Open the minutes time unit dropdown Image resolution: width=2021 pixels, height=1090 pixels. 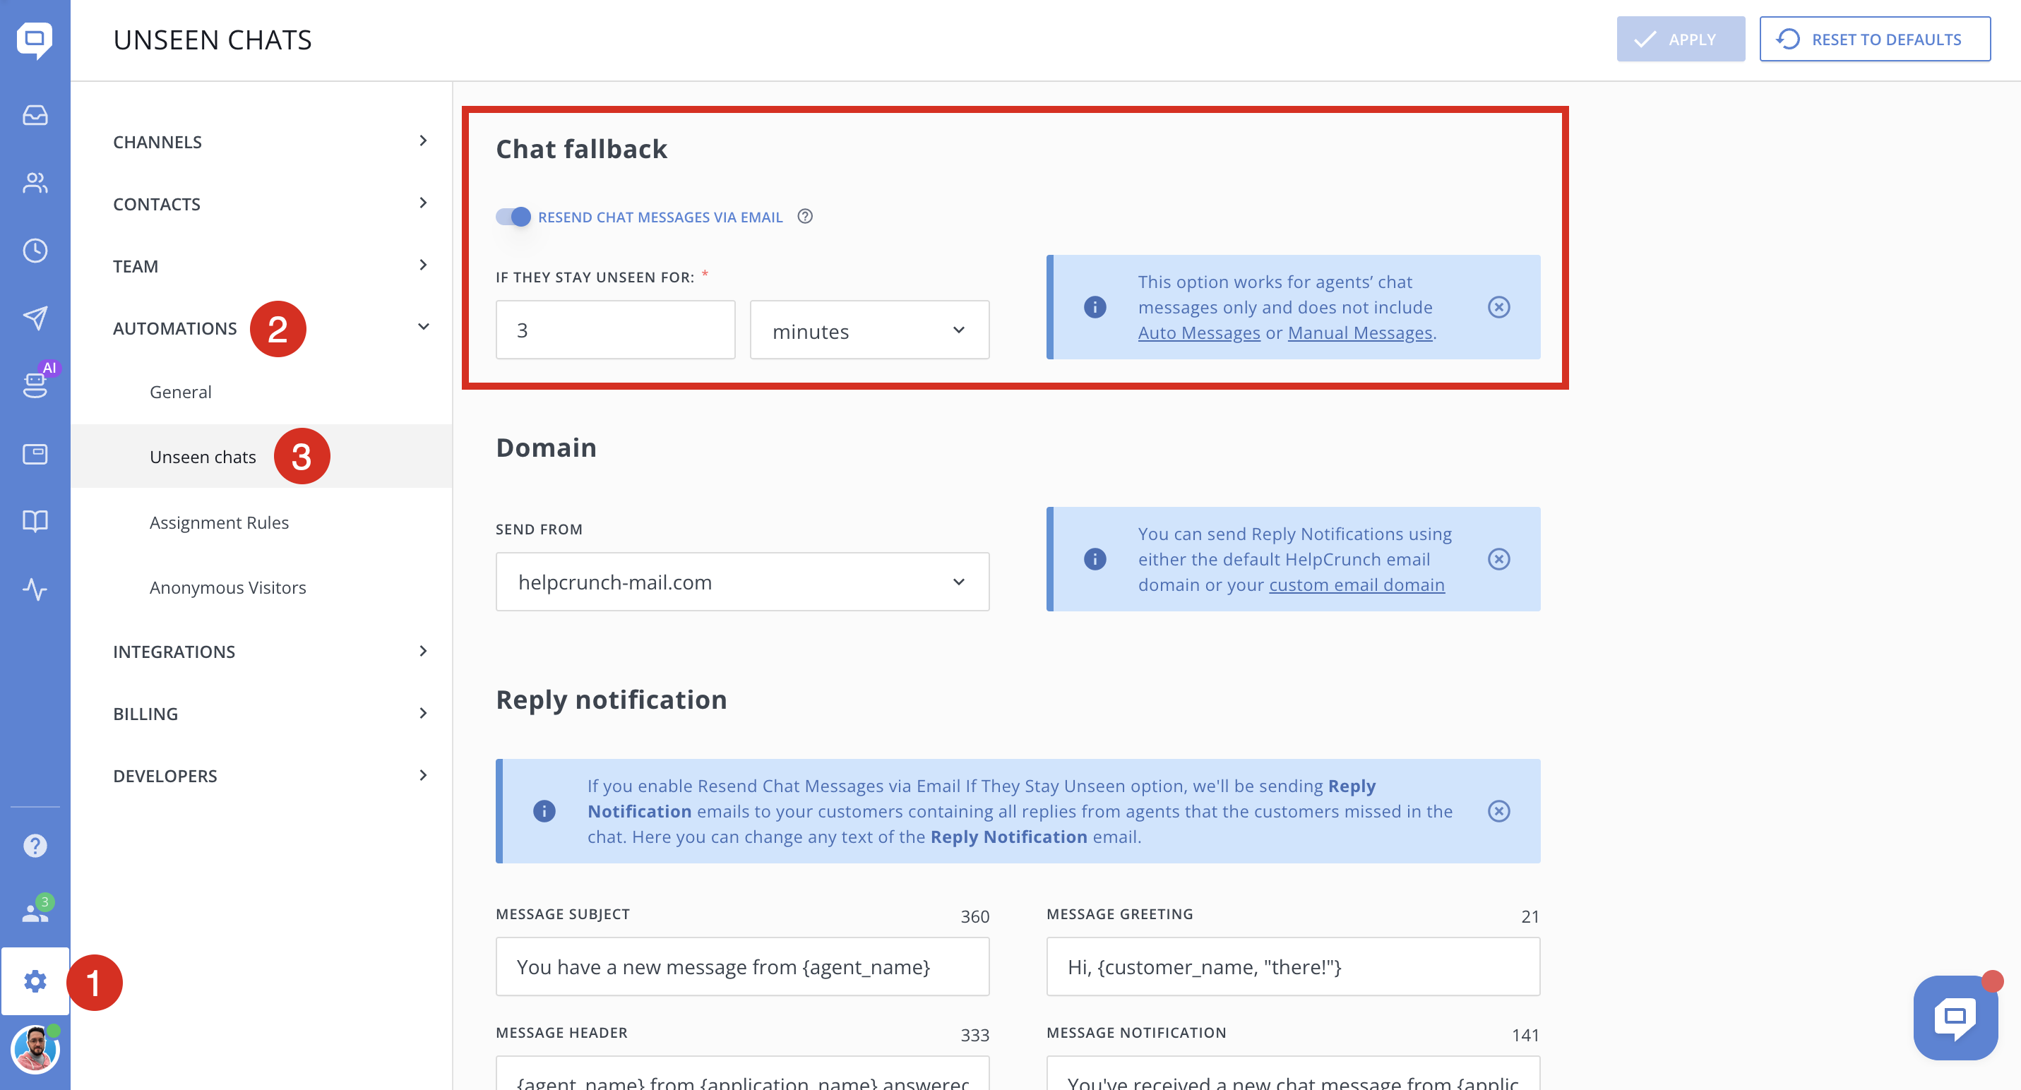coord(869,331)
